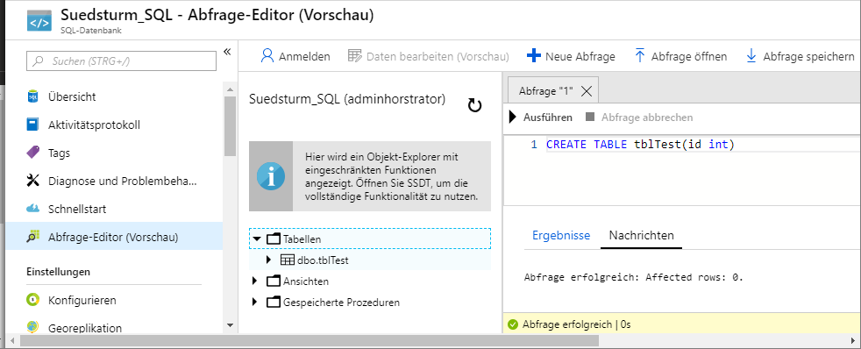This screenshot has height=349, width=861.
Task: Open Konfigurieren under Einstellungen
Action: click(82, 301)
